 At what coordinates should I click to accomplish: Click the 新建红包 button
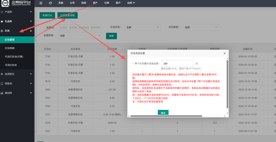click(47, 15)
